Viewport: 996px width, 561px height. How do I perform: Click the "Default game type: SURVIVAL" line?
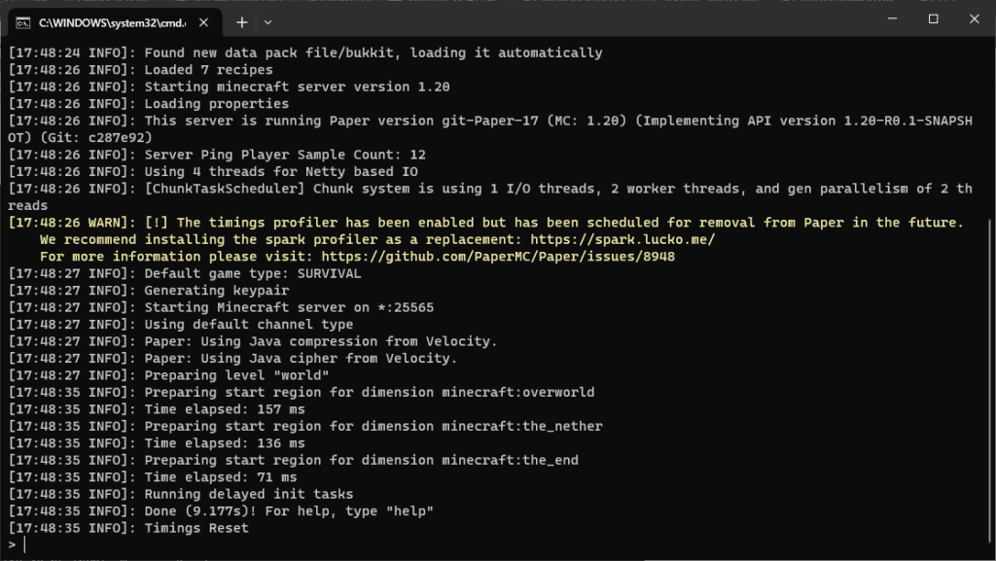coord(184,273)
